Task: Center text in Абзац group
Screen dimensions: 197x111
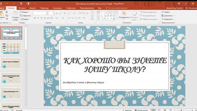Action: click(73, 18)
